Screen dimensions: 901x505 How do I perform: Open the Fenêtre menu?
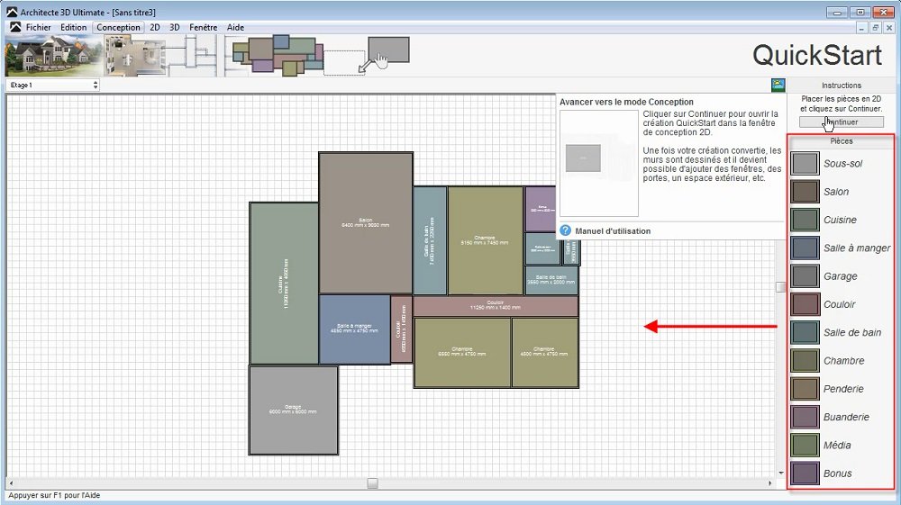click(204, 27)
